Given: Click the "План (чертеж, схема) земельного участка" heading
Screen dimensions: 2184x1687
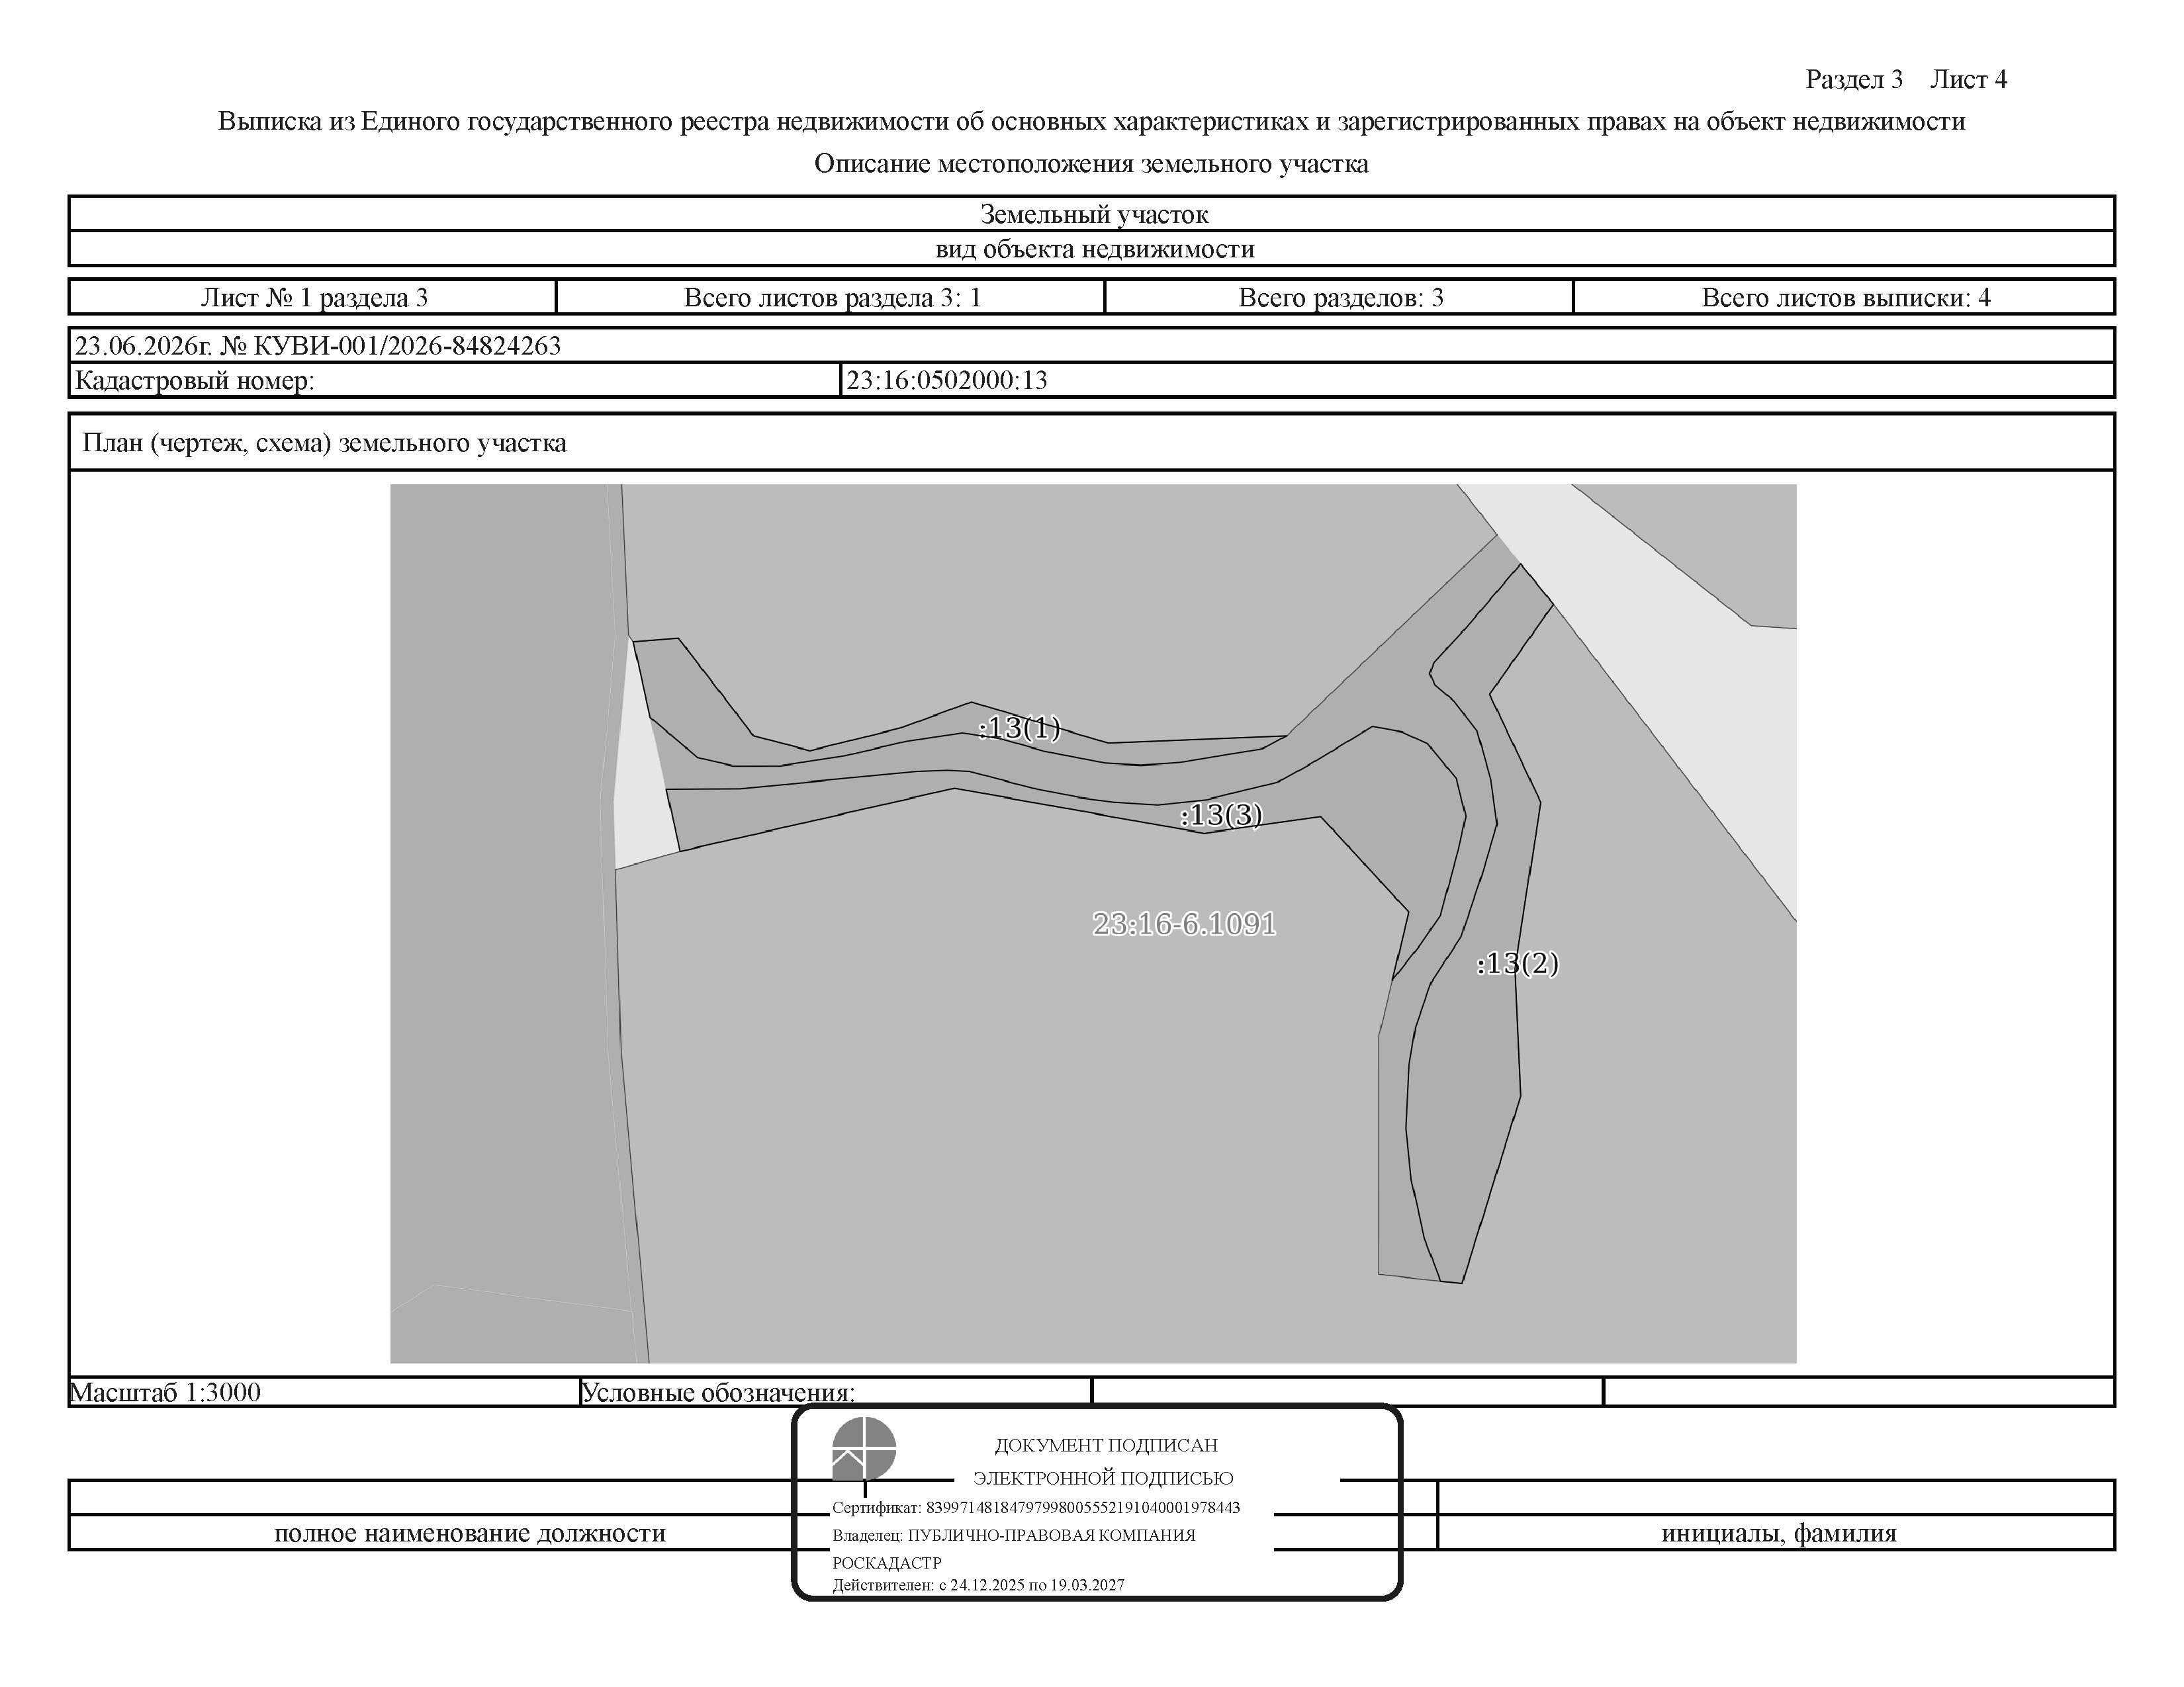Looking at the screenshot, I should pyautogui.click(x=324, y=443).
